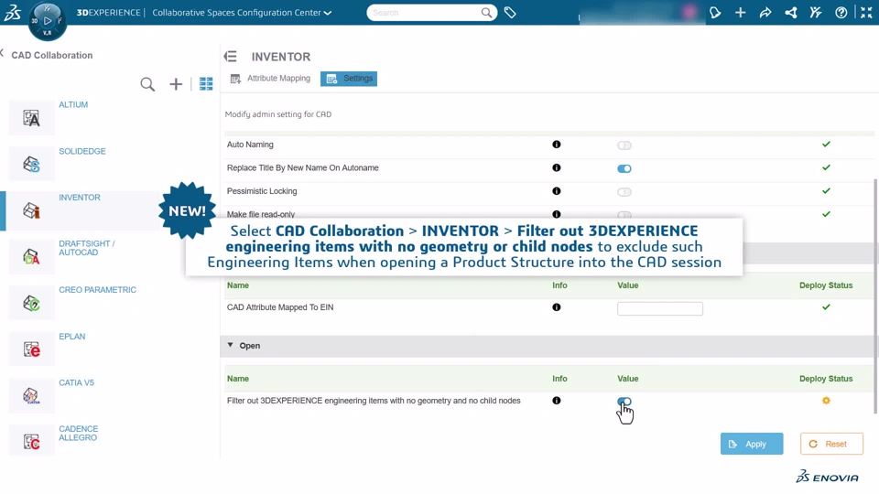
Task: Click the share arrow icon
Action: [765, 12]
